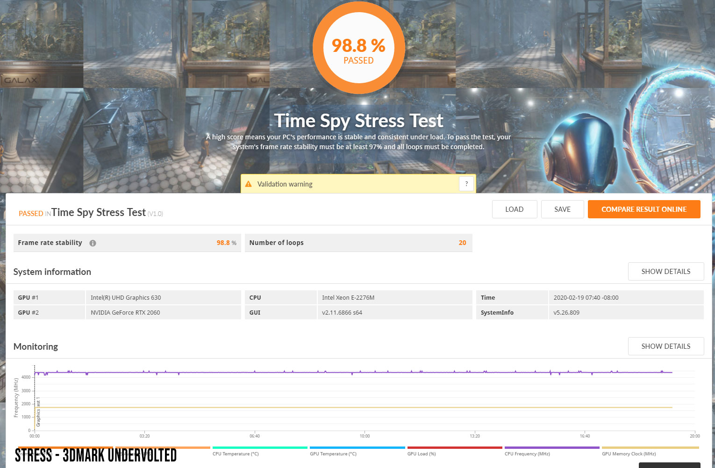This screenshot has height=468, width=715.
Task: Click the Frame rate stability 98.8 % value
Action: tap(227, 243)
